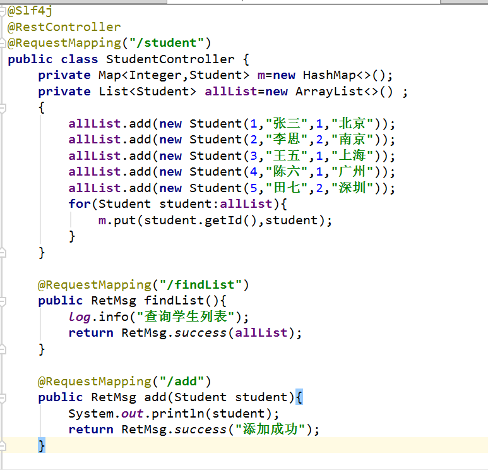Collapse the fold marker beside @Slf4j
Viewport: 488px width, 470px height.
[x=3, y=12]
